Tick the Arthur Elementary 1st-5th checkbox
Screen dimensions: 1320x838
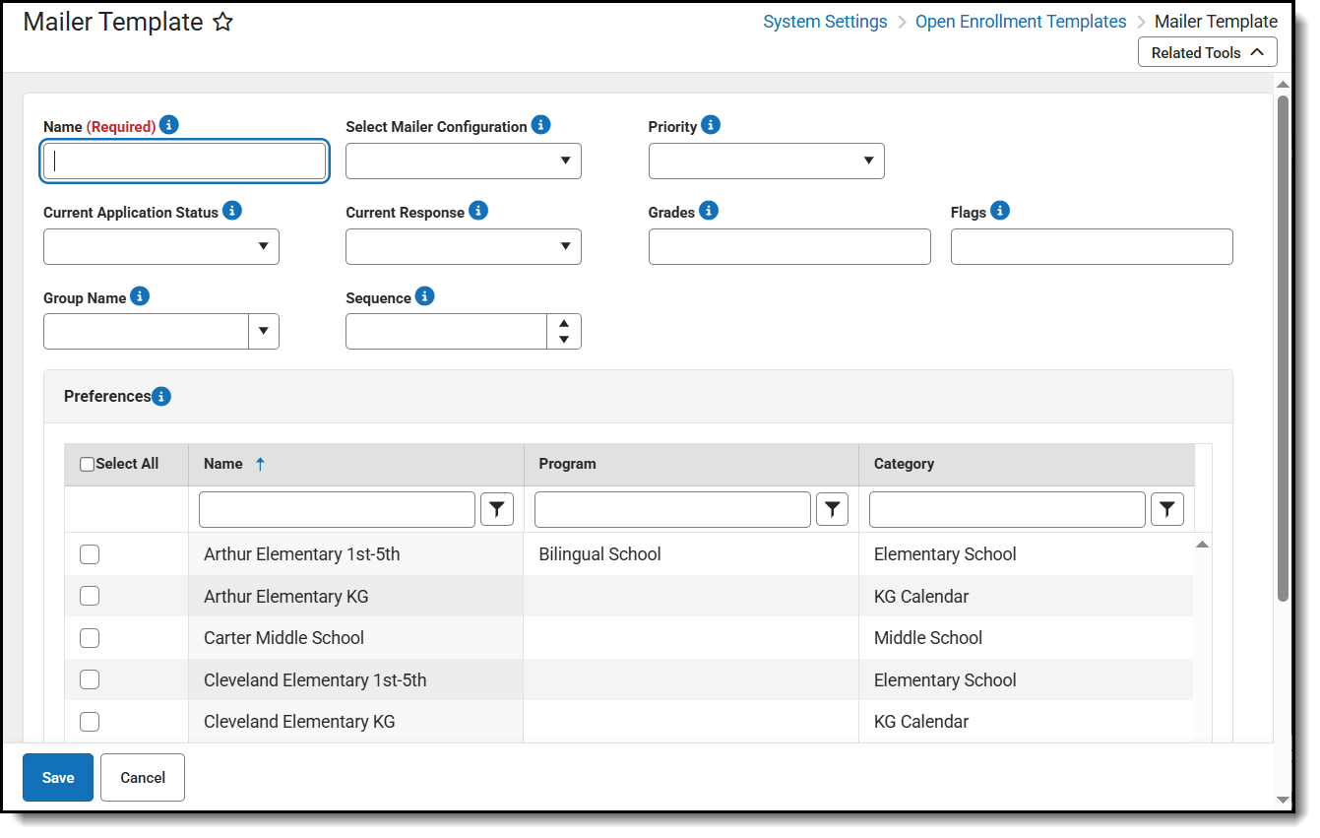pos(90,554)
